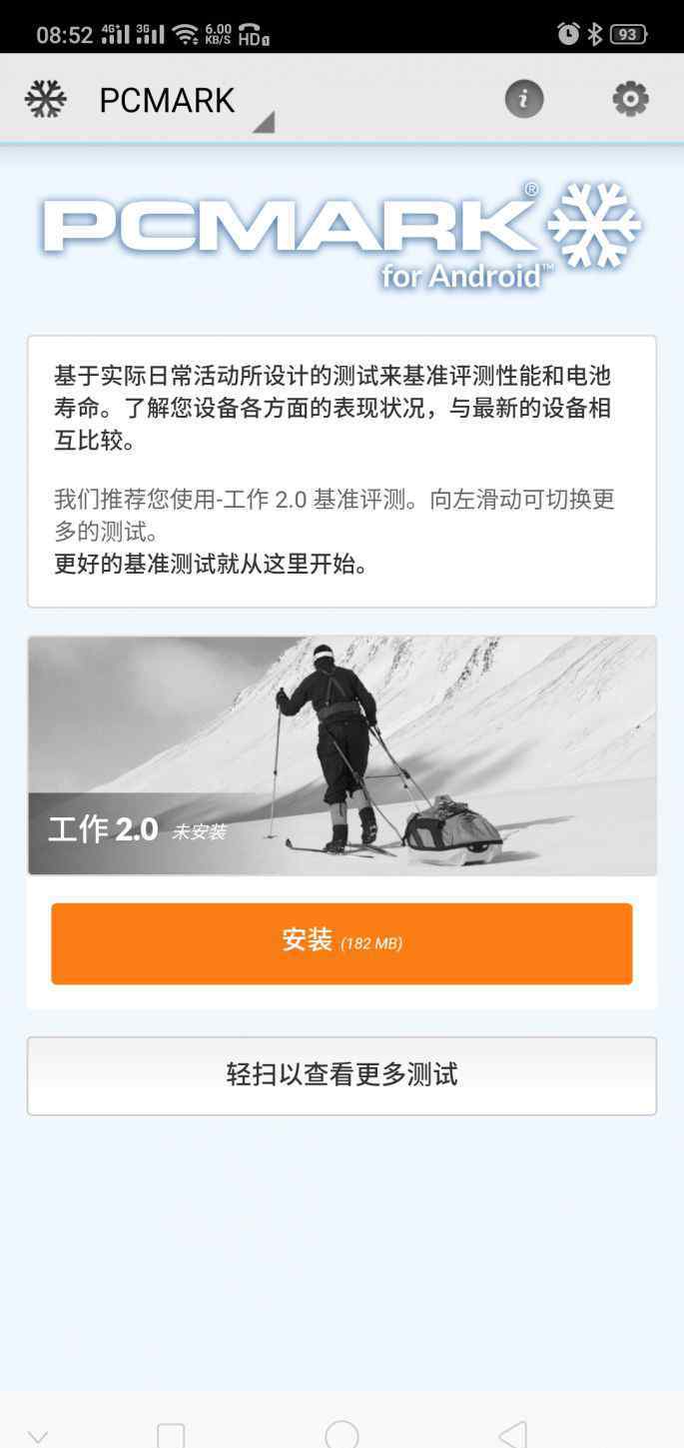Tap the 08:52 clock in status bar

64,35
